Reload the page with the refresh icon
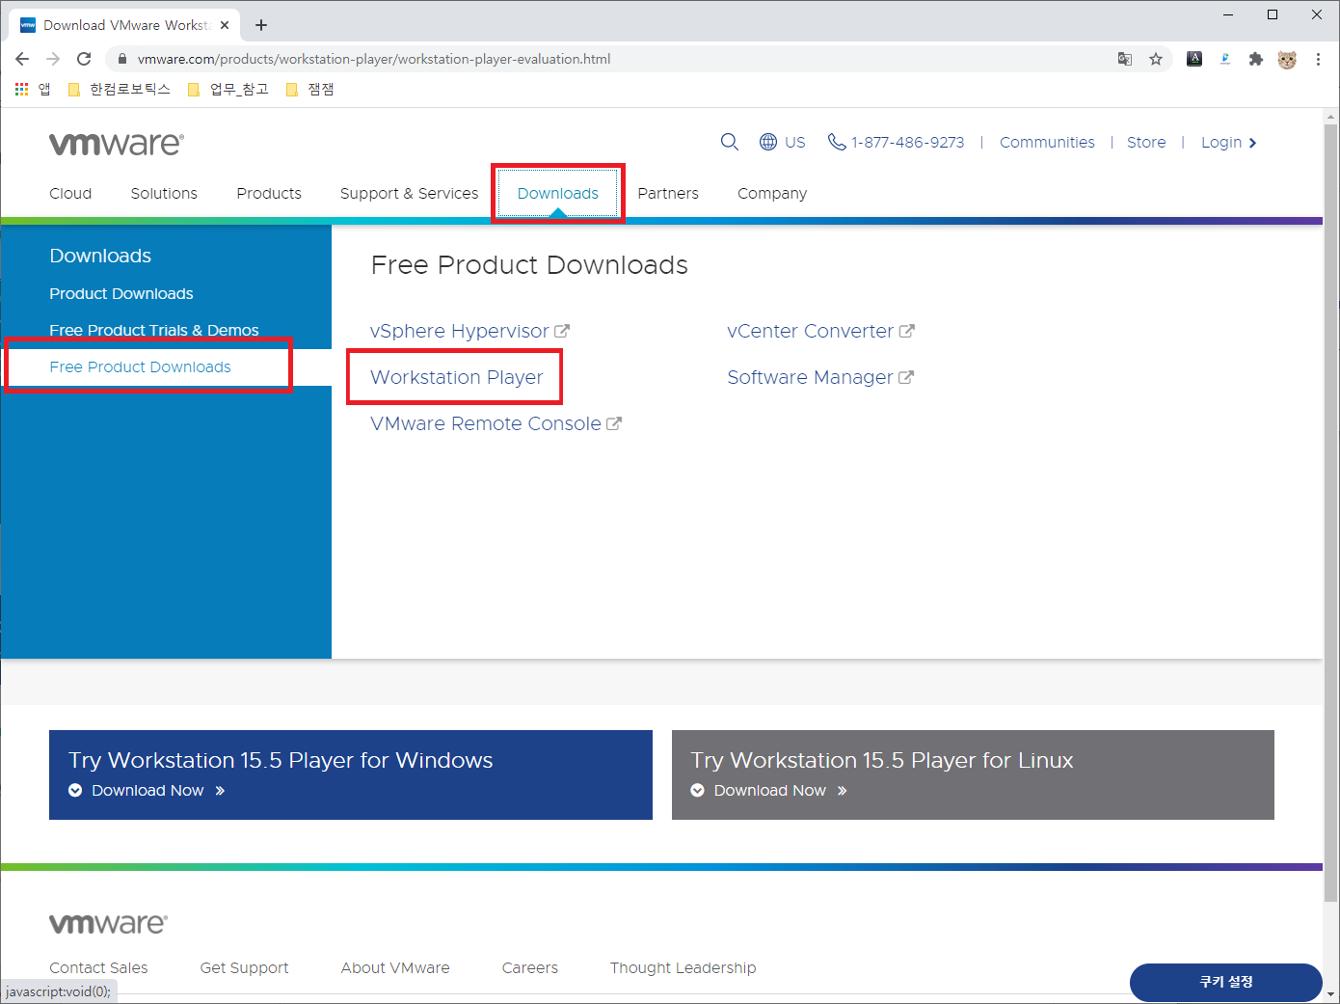Screen dimensions: 1340x1004 coord(84,59)
